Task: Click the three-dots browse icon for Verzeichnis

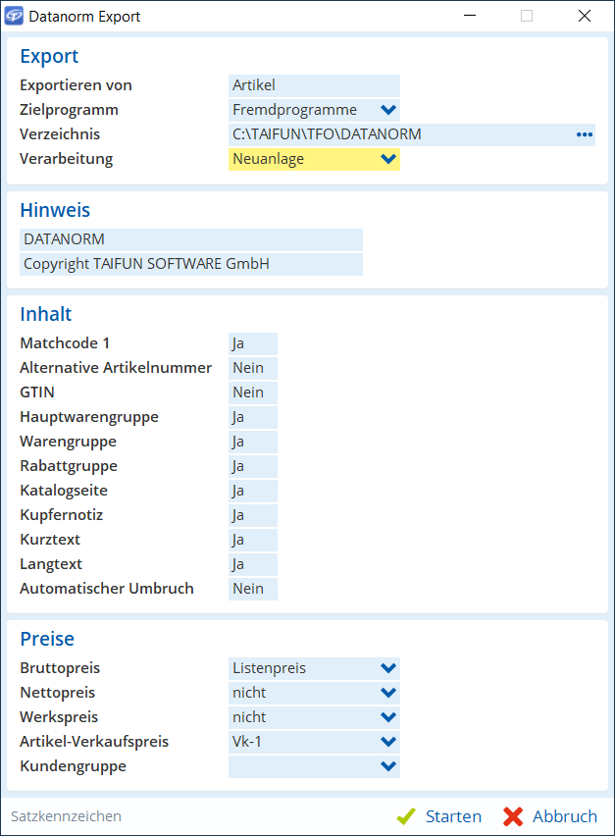Action: tap(585, 134)
